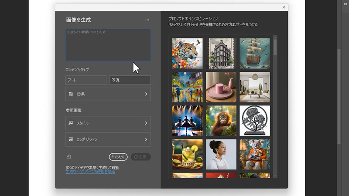The height and width of the screenshot is (196, 349).
Task: Select the lime cocktail drink thumbnail
Action: (188, 155)
